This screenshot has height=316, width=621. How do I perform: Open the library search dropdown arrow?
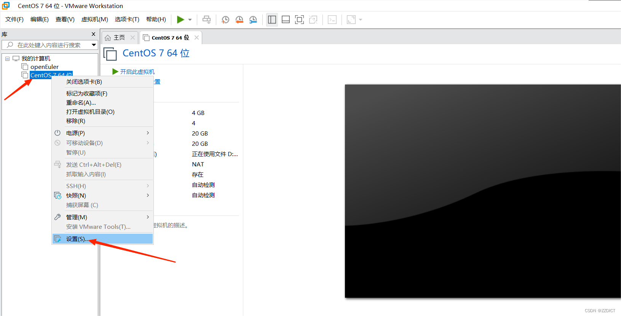point(94,45)
